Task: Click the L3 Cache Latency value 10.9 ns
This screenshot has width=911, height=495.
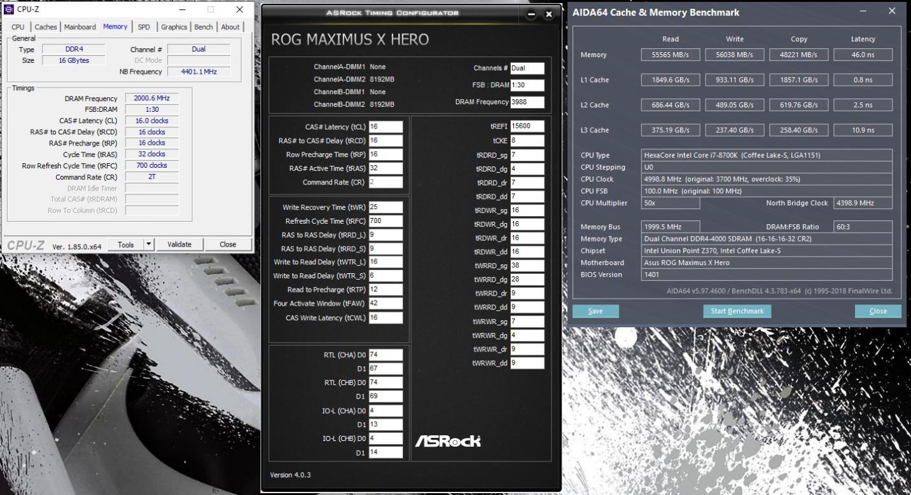Action: coord(863,130)
